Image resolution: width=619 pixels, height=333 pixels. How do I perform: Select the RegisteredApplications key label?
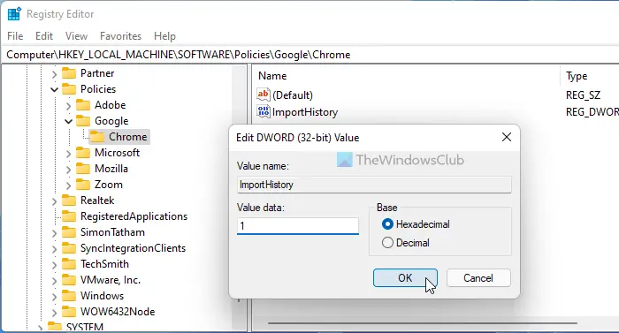(134, 216)
